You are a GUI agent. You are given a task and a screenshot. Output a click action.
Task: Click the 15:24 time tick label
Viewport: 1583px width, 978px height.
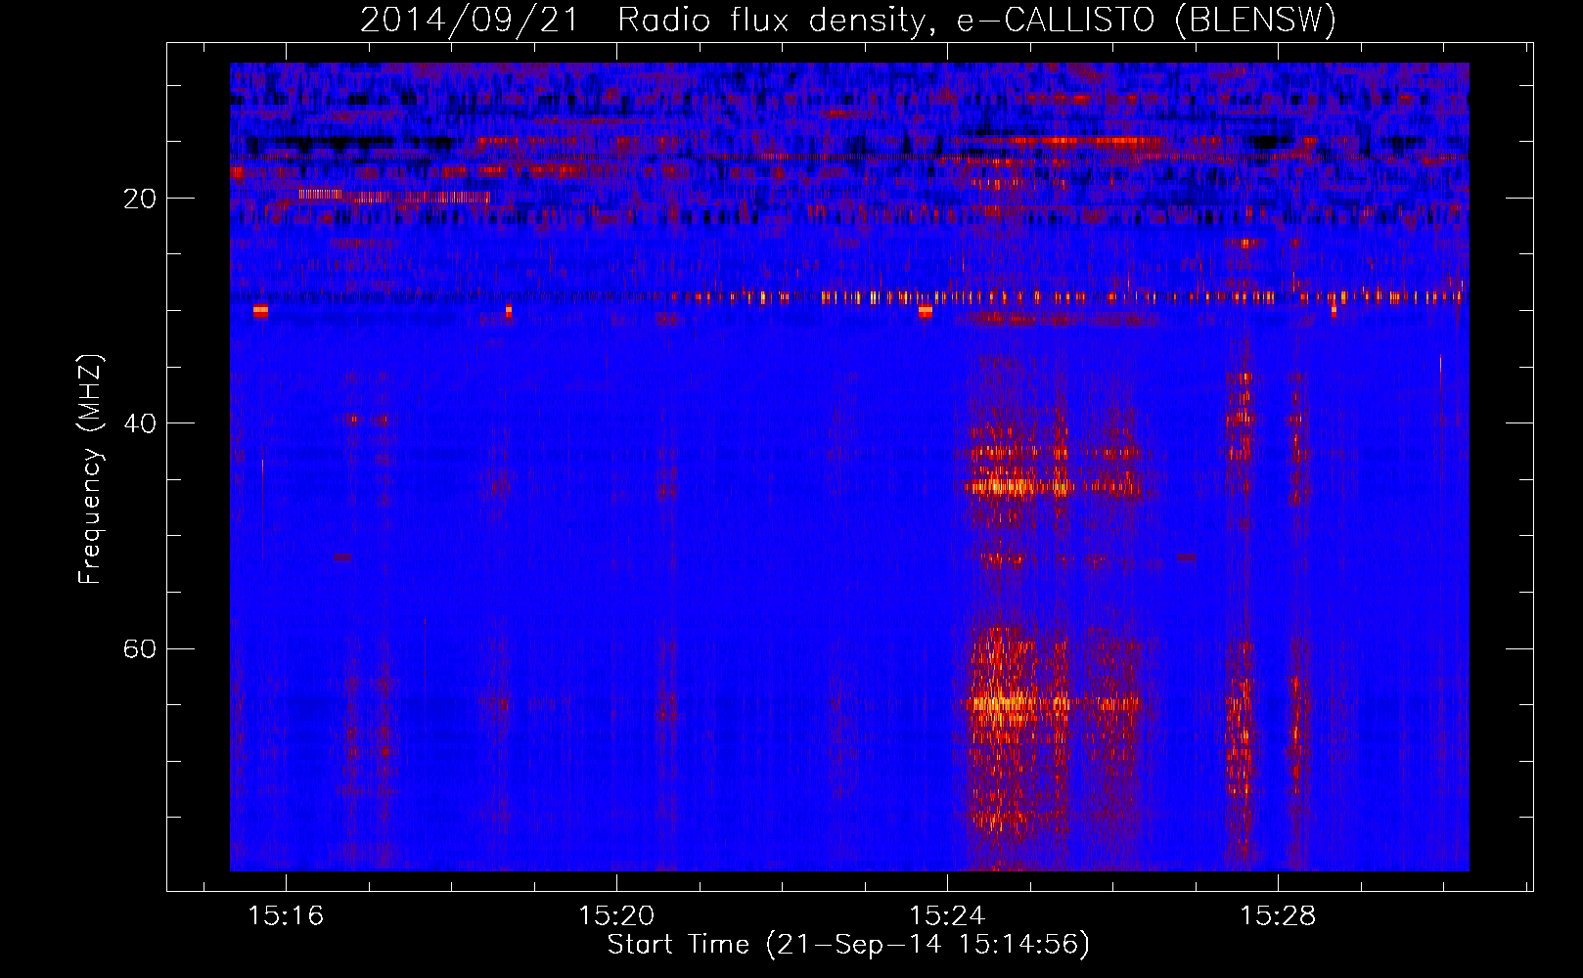click(947, 916)
